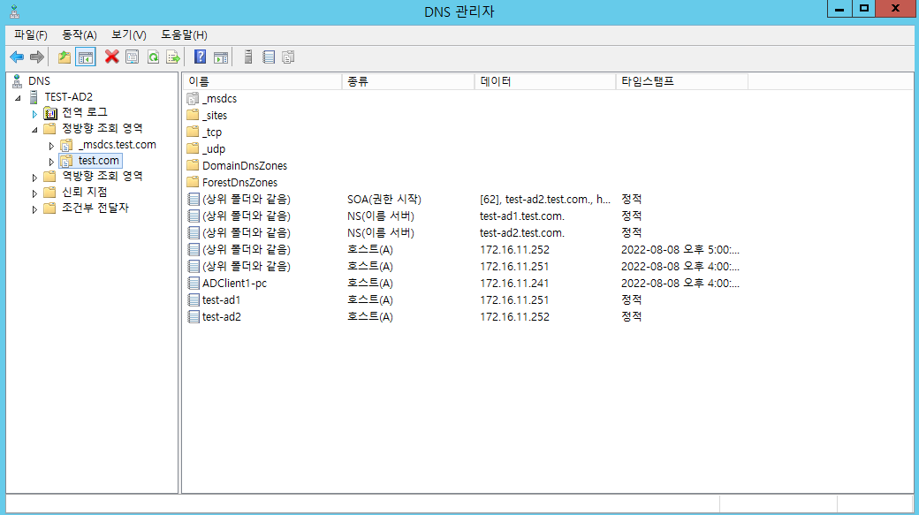Select the DomainDnsZones folder icon
Screen dimensions: 919x515
[193, 165]
